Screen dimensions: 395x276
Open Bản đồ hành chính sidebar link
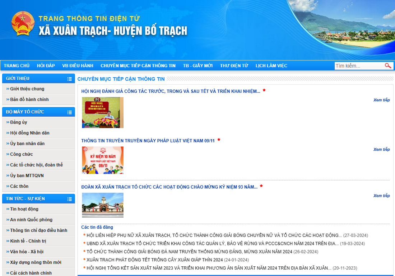pos(29,100)
